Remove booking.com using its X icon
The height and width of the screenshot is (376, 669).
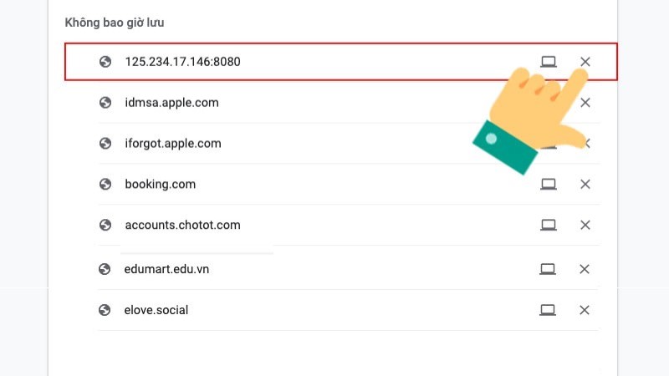(585, 184)
